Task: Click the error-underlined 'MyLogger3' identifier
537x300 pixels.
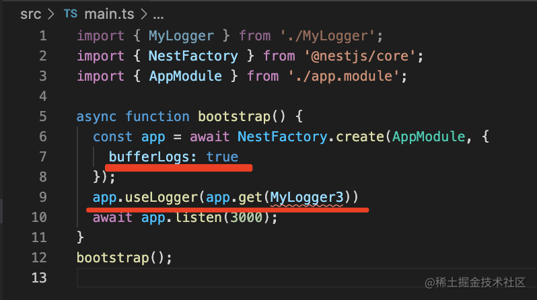Action: [x=307, y=197]
